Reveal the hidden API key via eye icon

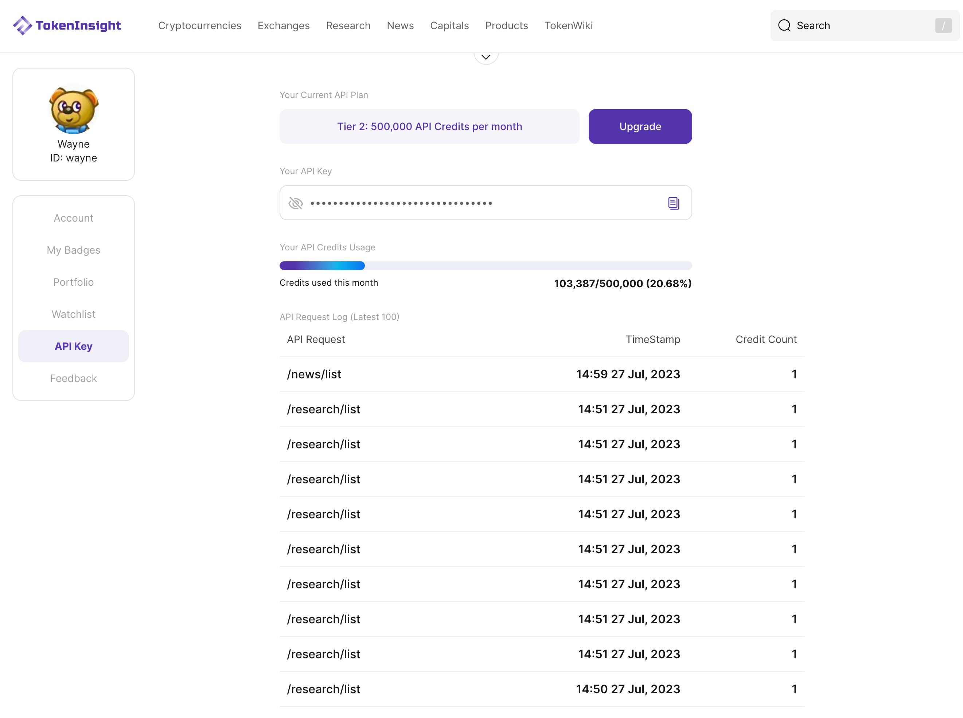[x=296, y=203]
